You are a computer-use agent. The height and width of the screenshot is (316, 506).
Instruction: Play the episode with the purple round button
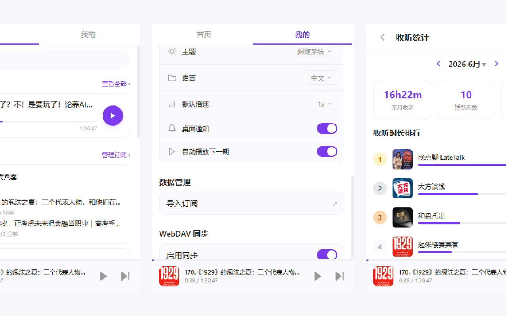coord(113,116)
